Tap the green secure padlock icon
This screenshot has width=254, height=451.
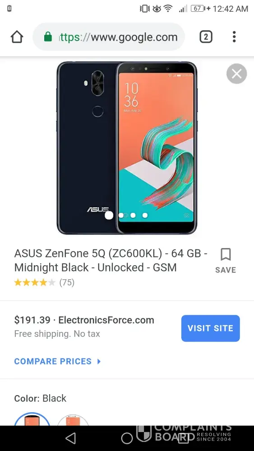coord(48,37)
